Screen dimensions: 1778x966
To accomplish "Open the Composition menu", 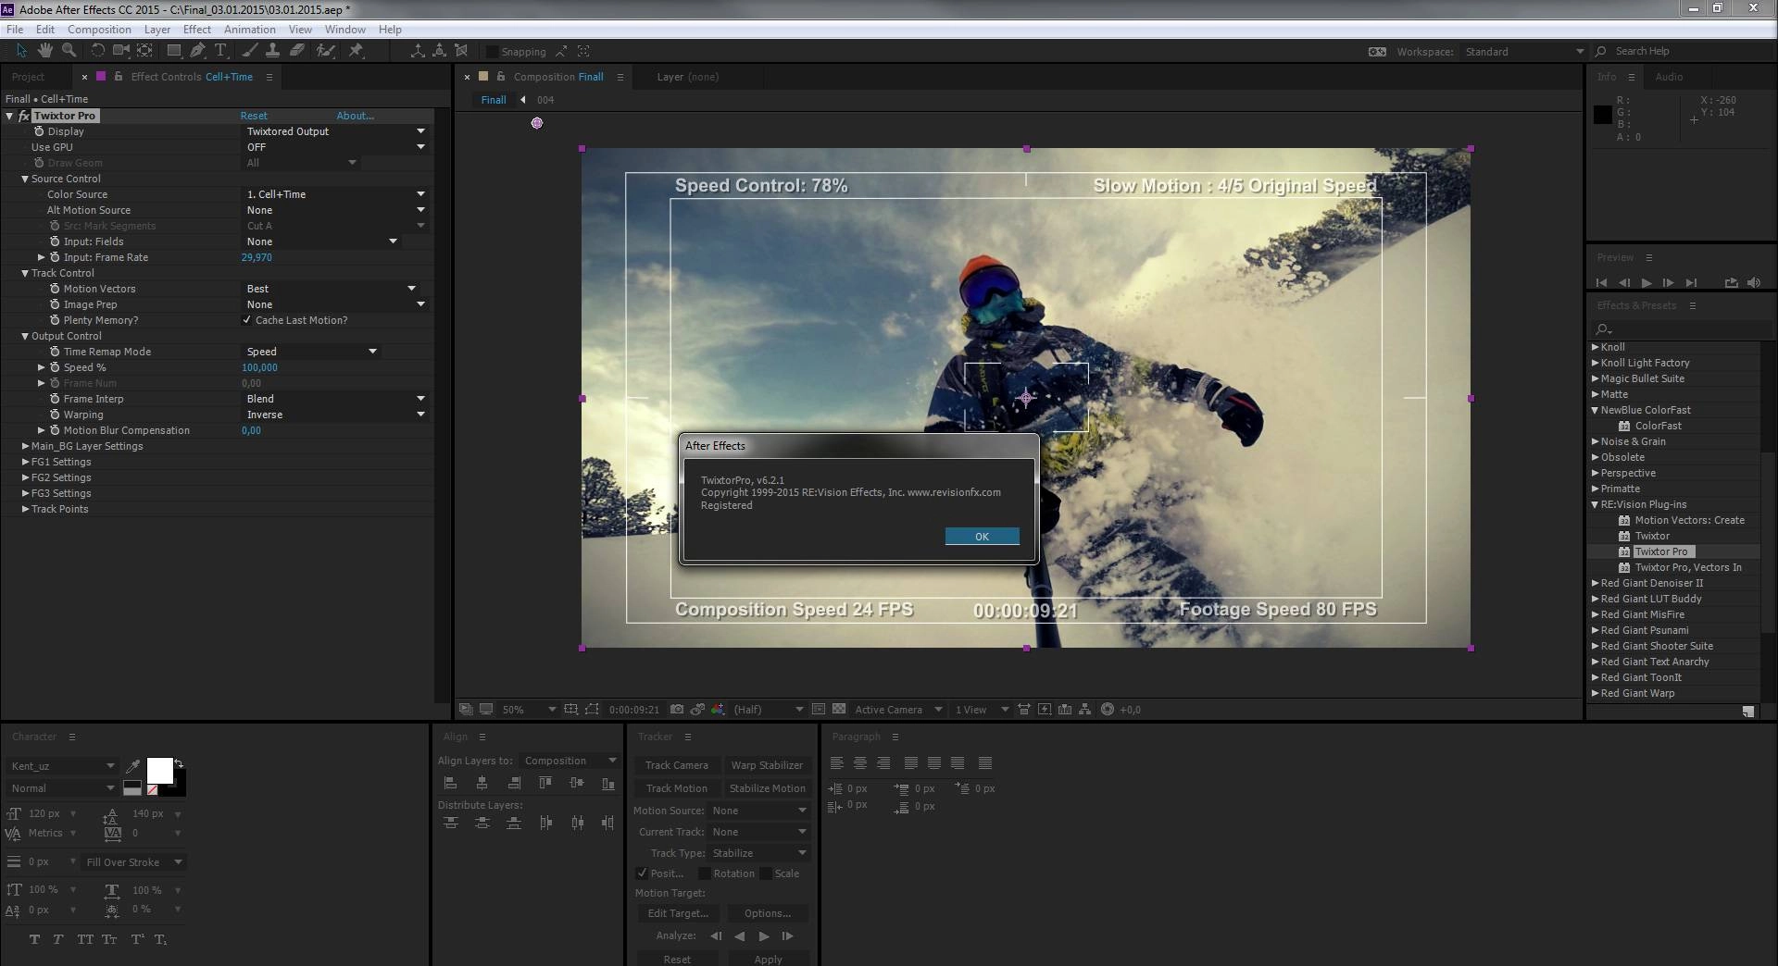I will [x=99, y=29].
